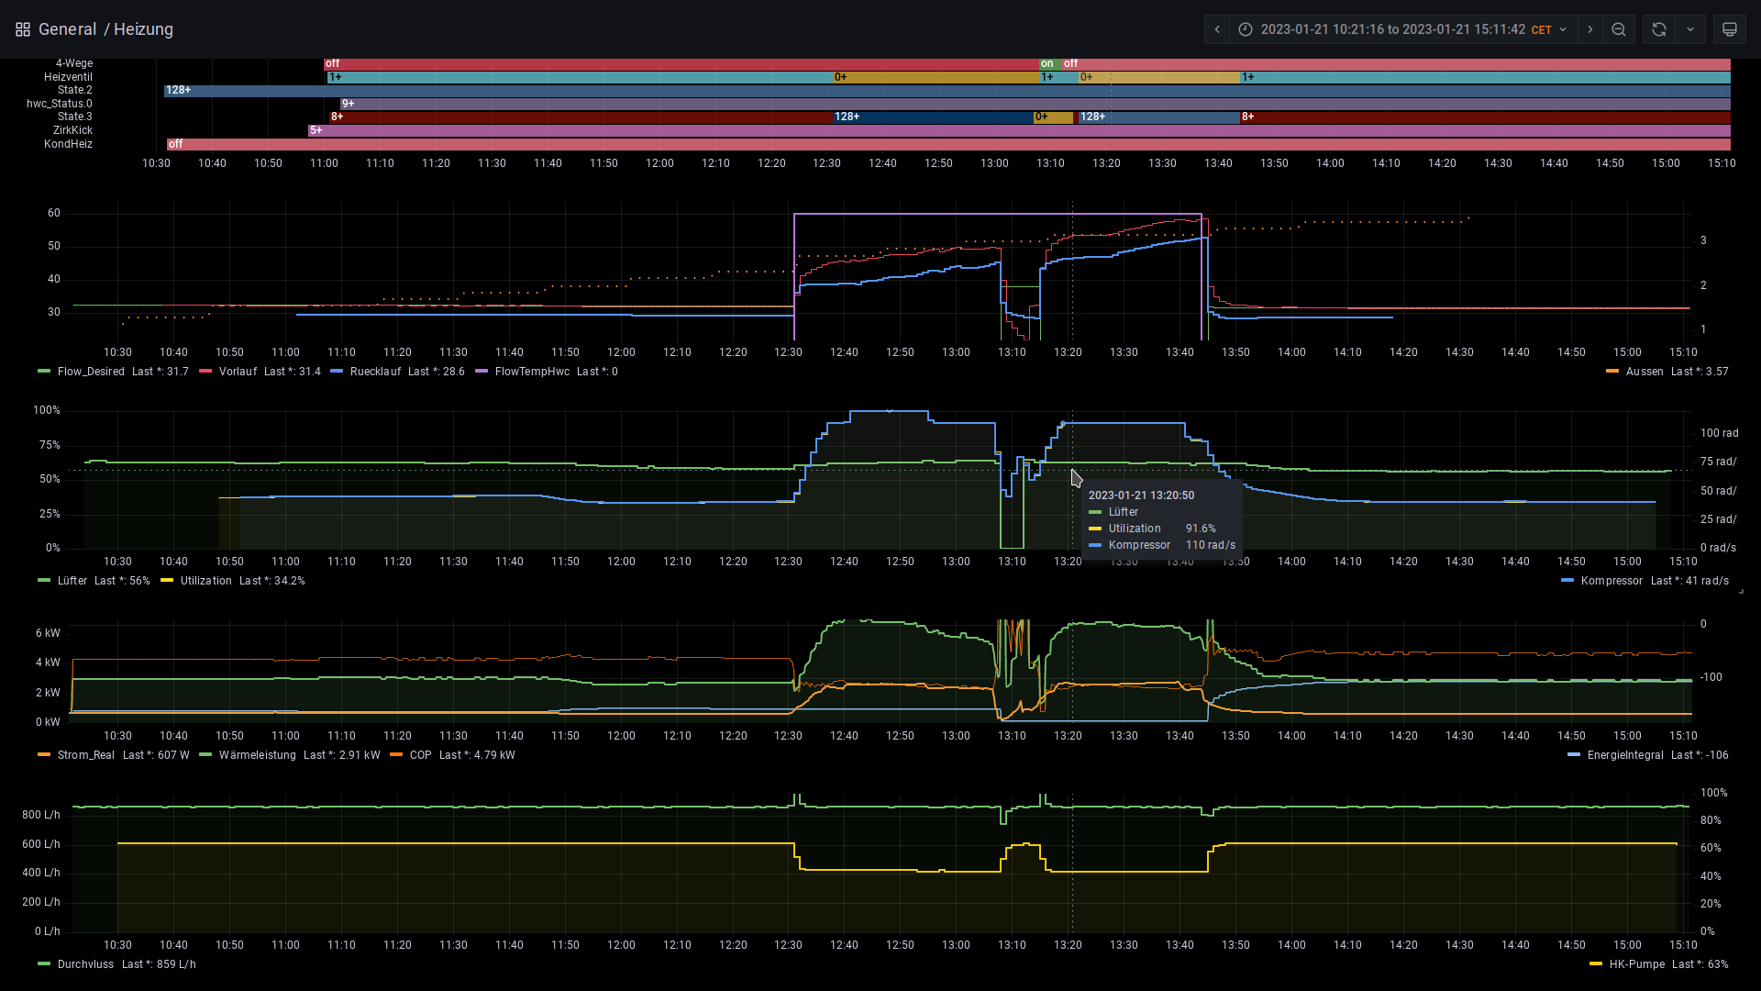
Task: Toggle the Kompressor legend entry
Action: coord(1611,581)
